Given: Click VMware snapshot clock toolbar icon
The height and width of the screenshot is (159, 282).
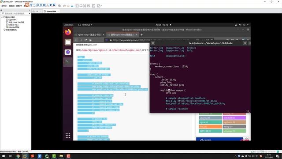Looking at the screenshot, I should 64,6.
